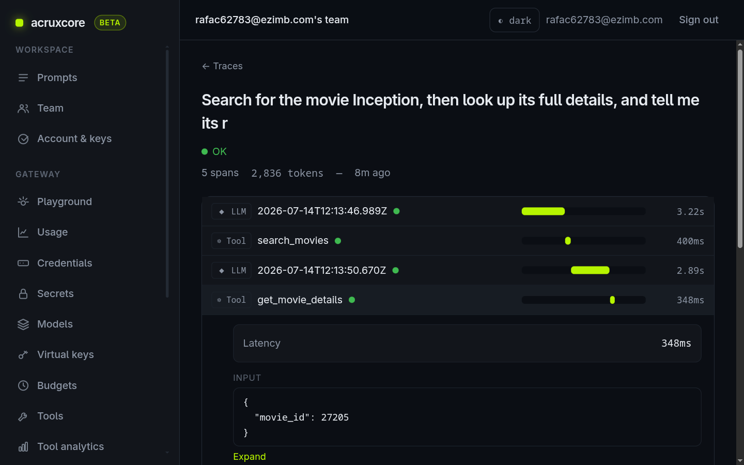
Task: Click the '8m ago' timestamp
Action: tap(372, 173)
